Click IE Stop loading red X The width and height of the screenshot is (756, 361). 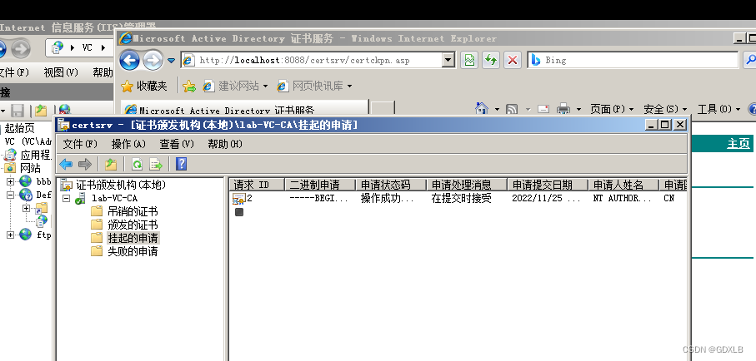(x=513, y=60)
